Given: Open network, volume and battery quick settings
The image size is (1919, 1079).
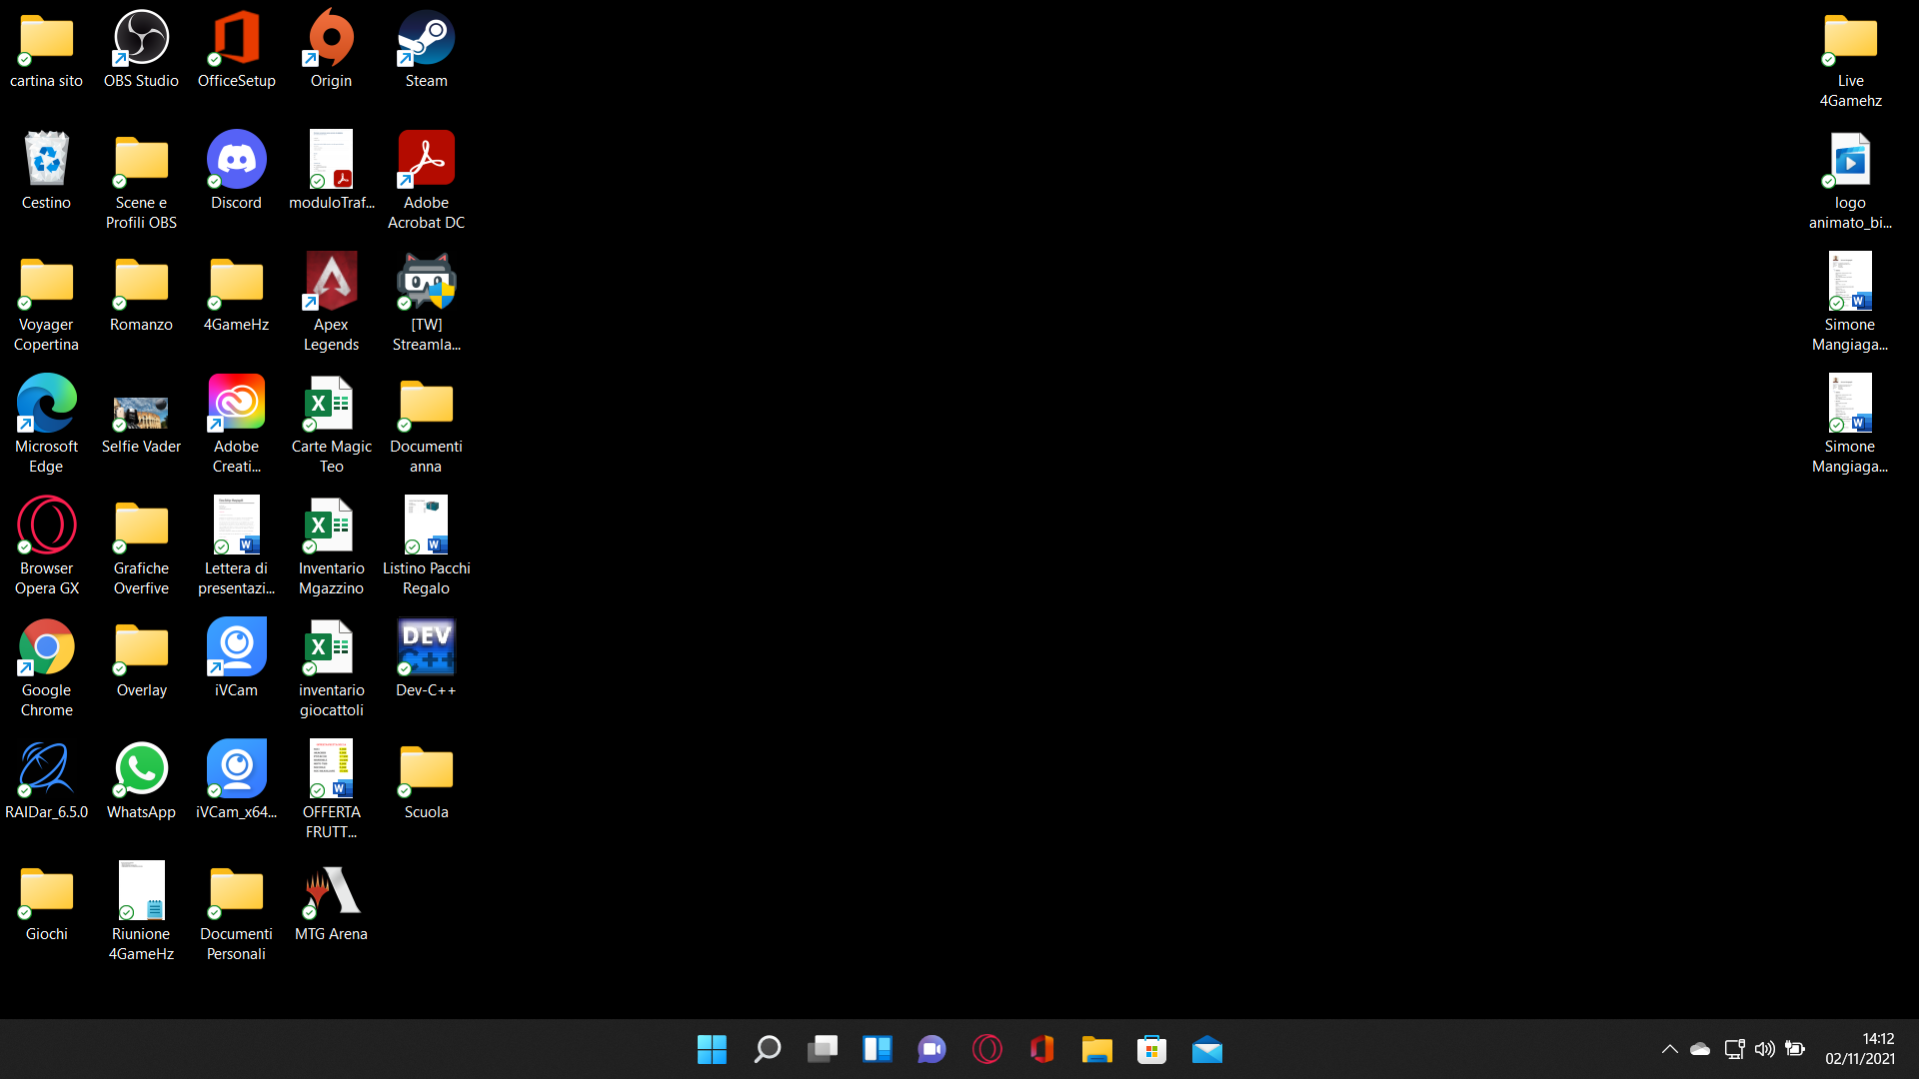Looking at the screenshot, I should (1764, 1049).
